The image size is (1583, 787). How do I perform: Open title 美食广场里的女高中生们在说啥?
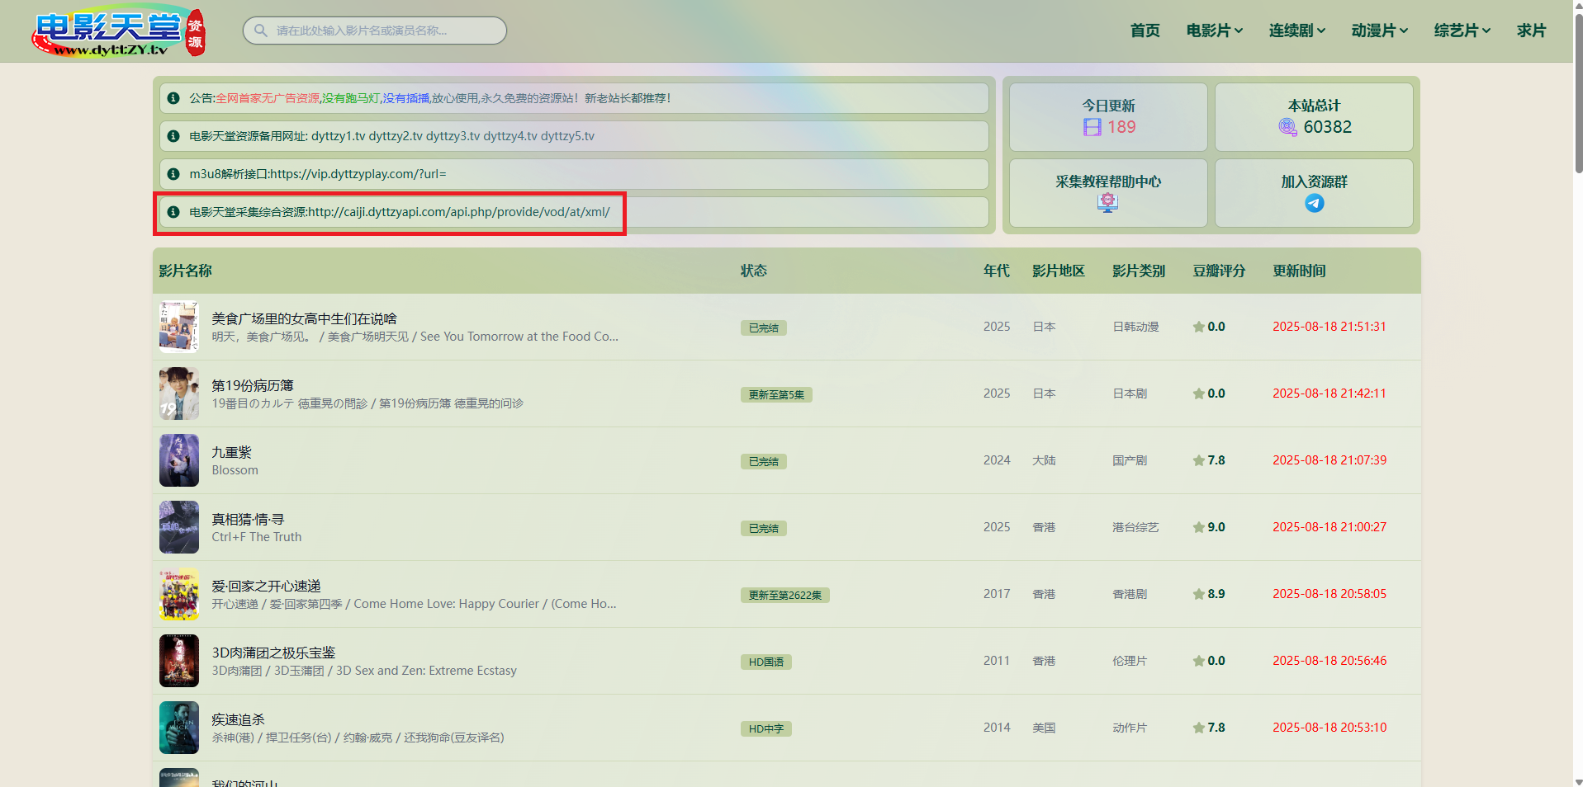304,318
